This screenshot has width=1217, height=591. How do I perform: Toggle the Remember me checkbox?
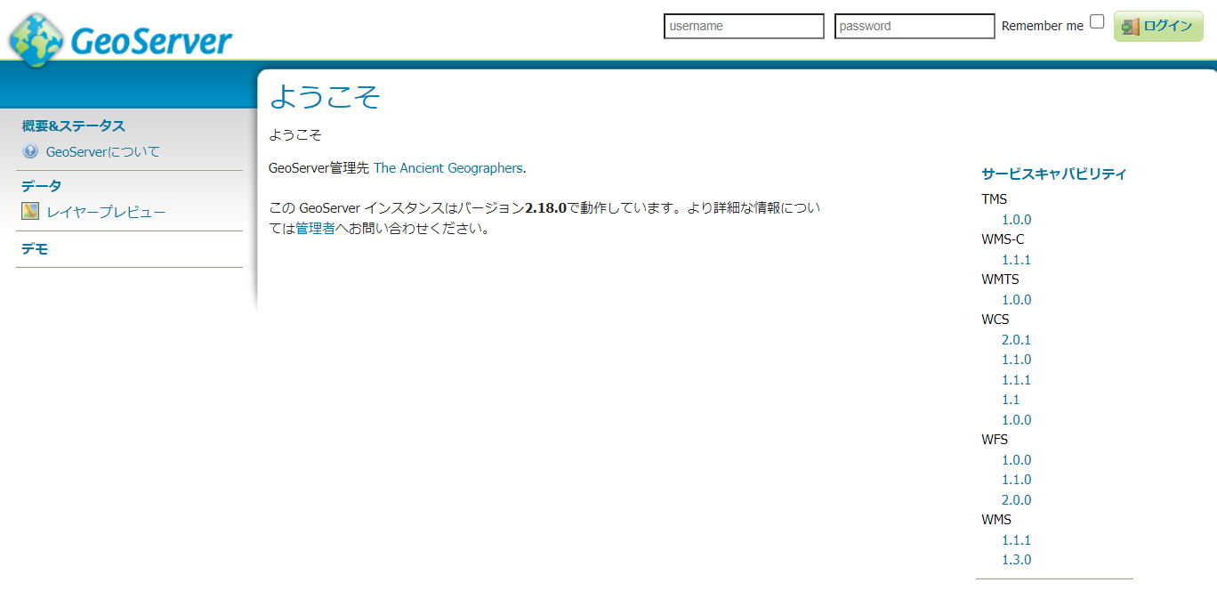pos(1097,22)
